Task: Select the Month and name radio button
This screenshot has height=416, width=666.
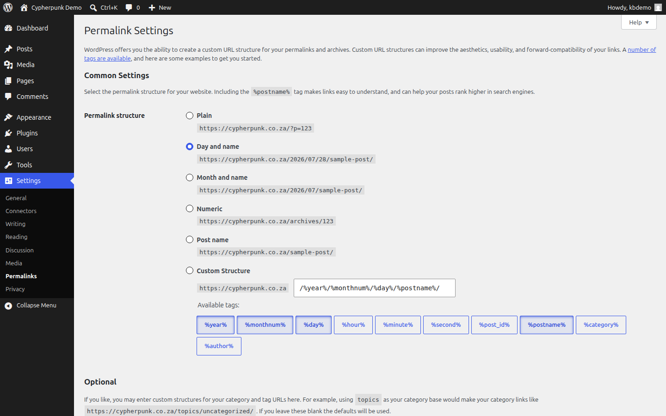Action: tap(190, 177)
